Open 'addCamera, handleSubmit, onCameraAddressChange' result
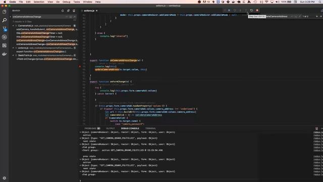Viewport: 323px width, 182px height. (x=47, y=29)
